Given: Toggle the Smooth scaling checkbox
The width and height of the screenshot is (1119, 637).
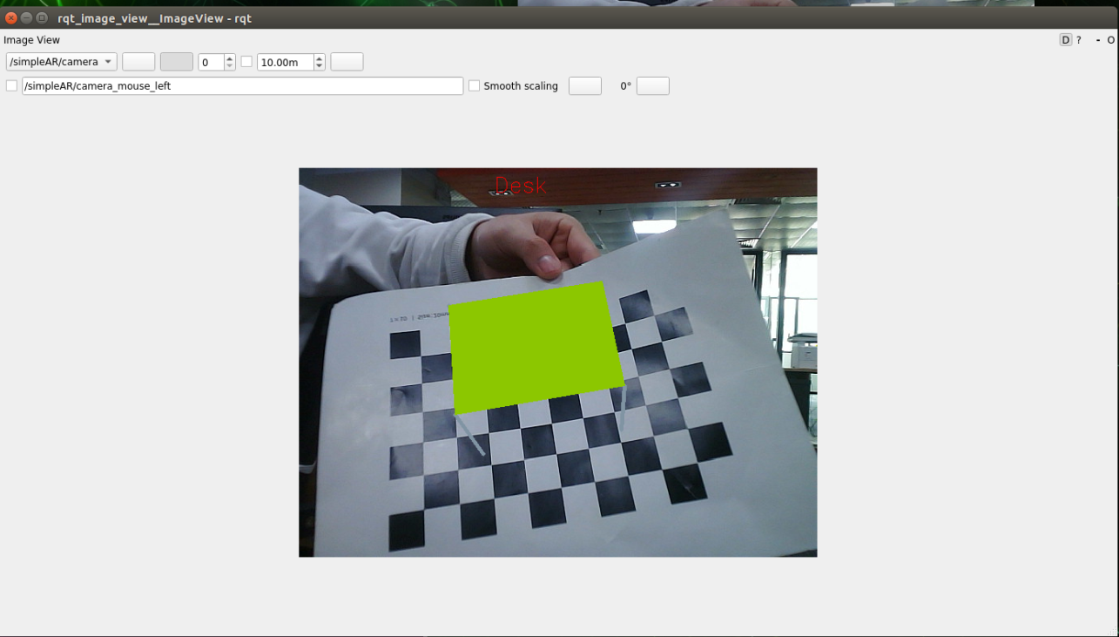Looking at the screenshot, I should pyautogui.click(x=475, y=86).
